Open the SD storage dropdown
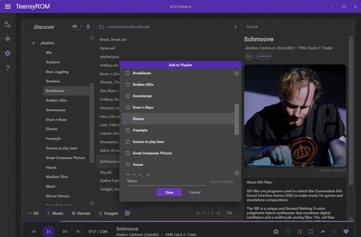This screenshot has width=361, height=237. (x=77, y=26)
